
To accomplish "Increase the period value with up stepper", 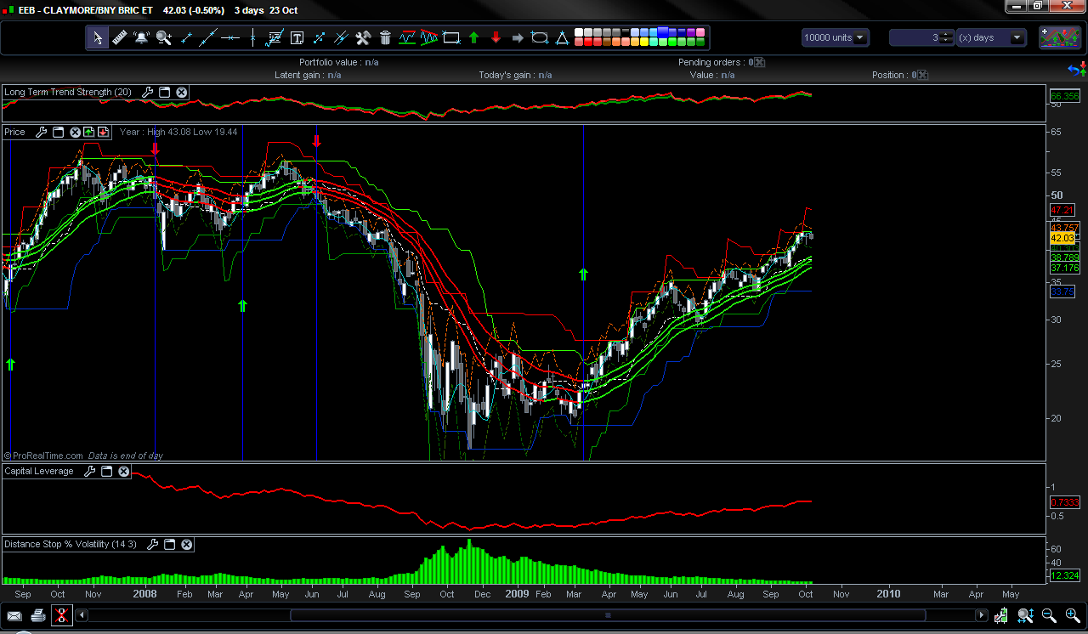I will coord(947,34).
